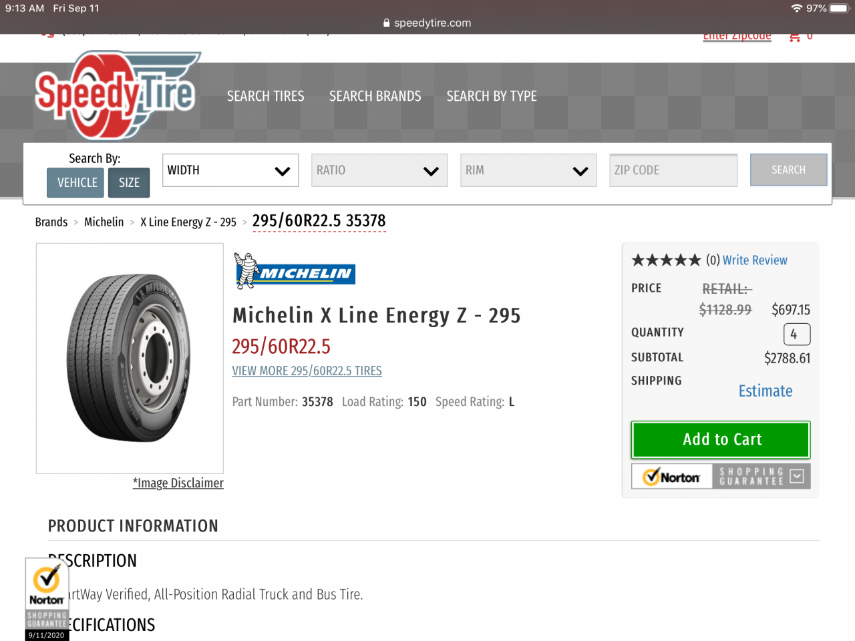855x641 pixels.
Task: Switch search mode to VEHICLE
Action: point(77,183)
